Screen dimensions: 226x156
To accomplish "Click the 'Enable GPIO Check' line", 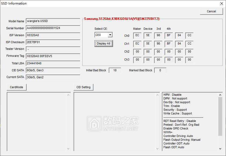I will (x=176, y=128).
